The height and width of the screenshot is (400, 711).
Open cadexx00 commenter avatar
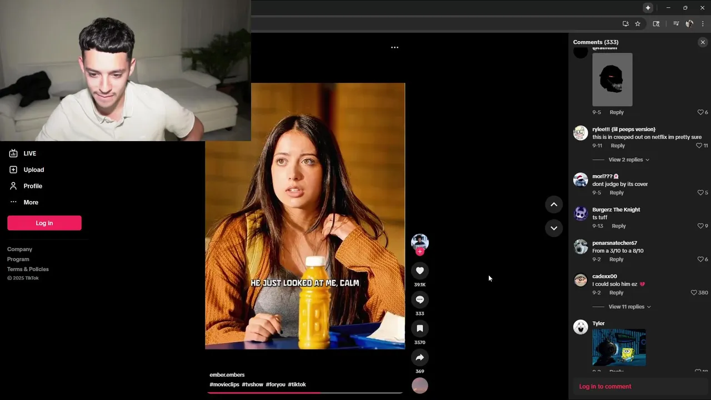580,280
